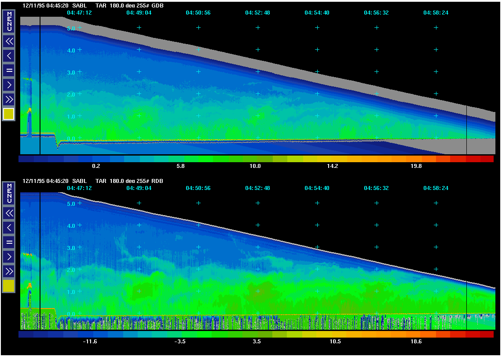Click the double right arrow in the RDB panel

(9, 271)
